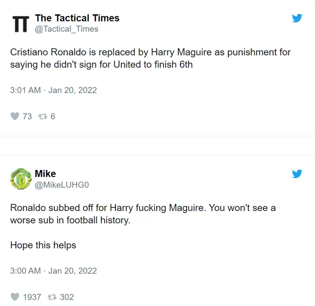Click the 1937 likes count
This screenshot has width=315, height=306.
32,297
